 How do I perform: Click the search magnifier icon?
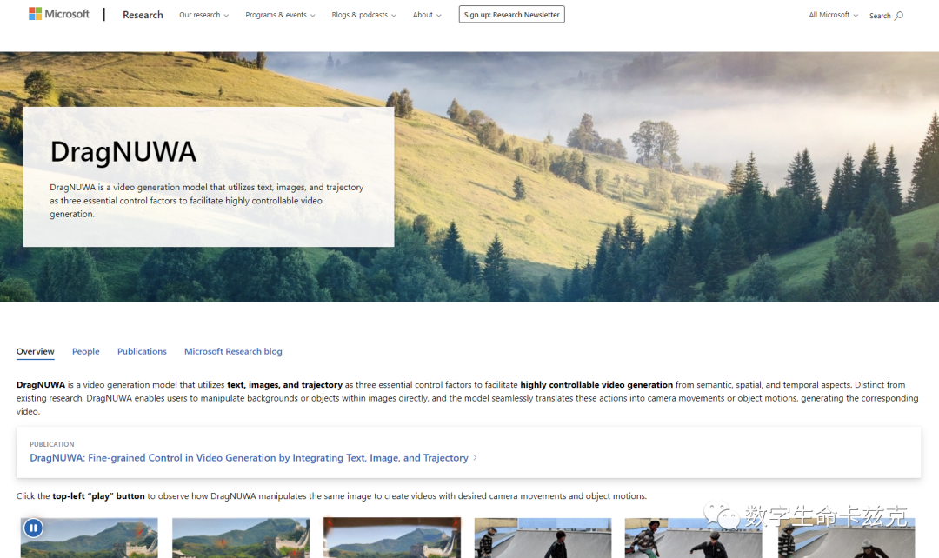click(899, 16)
